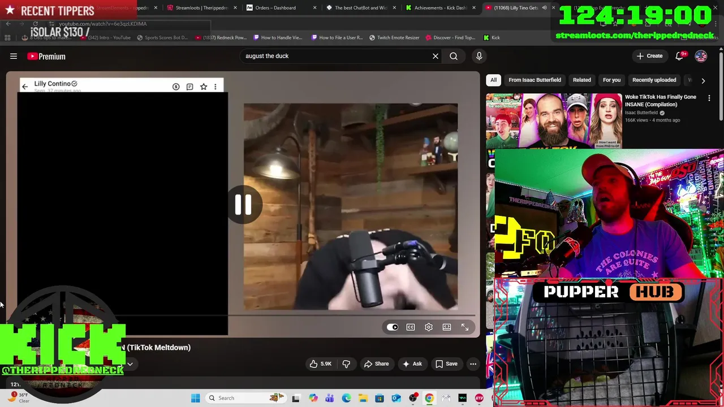Switch to theater mode
The height and width of the screenshot is (407, 724).
(447, 327)
